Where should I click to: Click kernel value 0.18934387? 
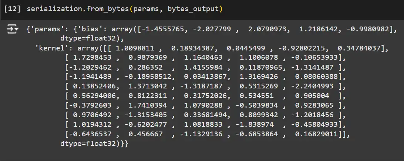pos(193,48)
